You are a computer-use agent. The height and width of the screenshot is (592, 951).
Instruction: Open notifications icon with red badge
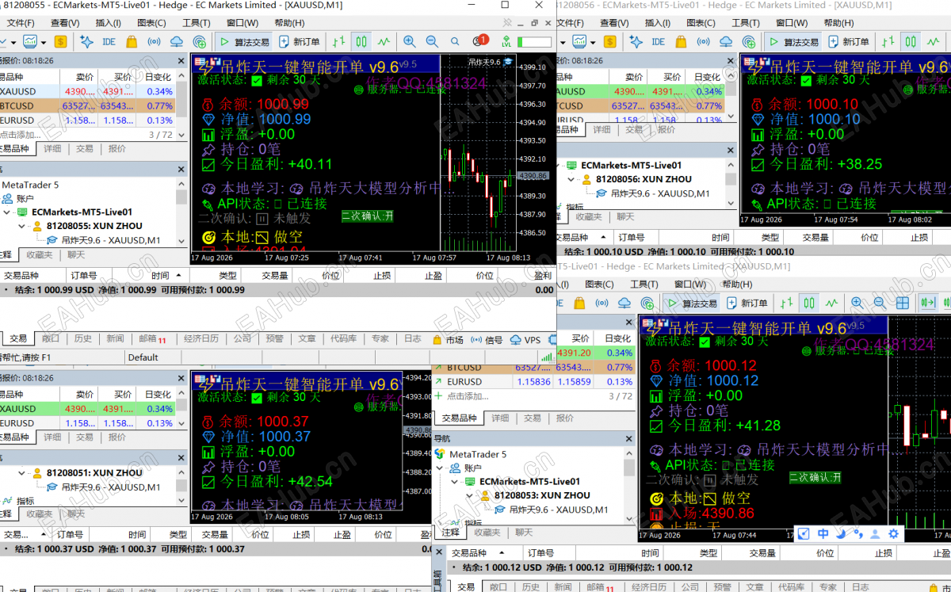(x=480, y=40)
